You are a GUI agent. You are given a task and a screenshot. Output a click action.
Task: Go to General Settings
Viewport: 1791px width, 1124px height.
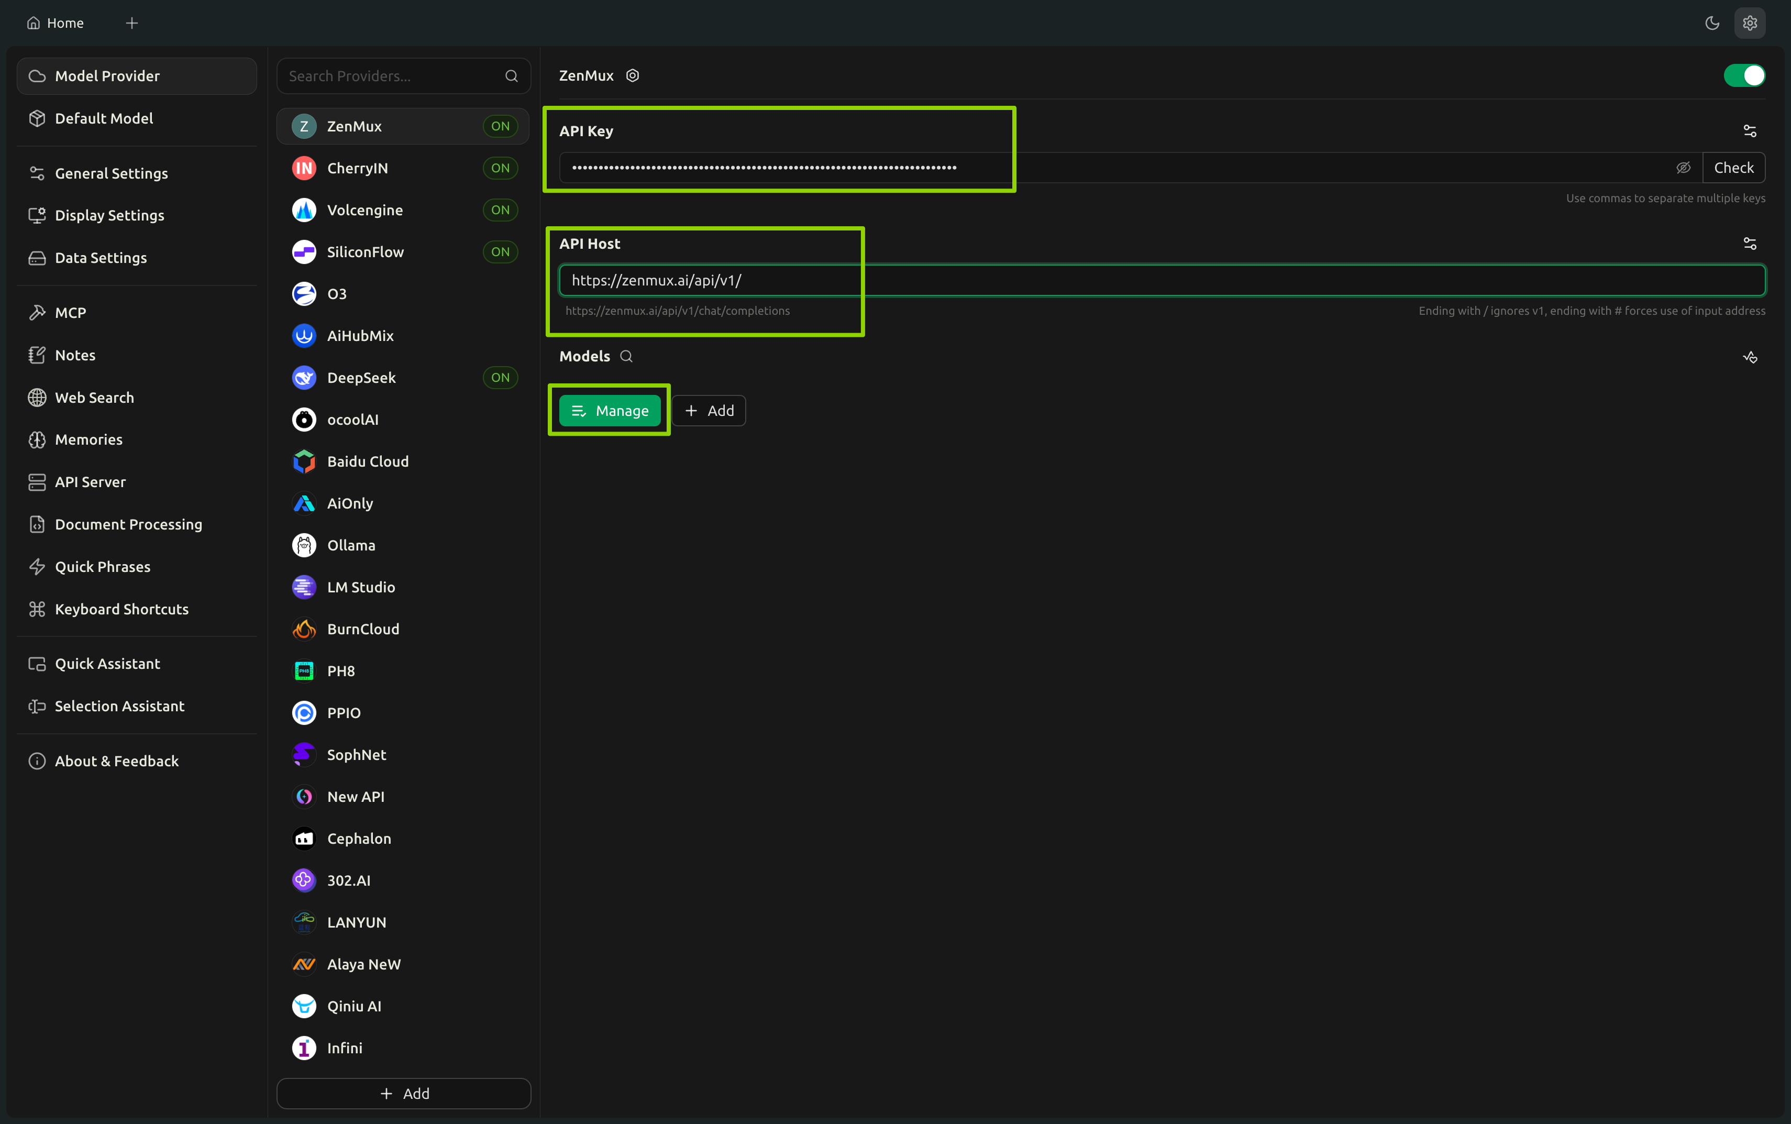pos(137,173)
